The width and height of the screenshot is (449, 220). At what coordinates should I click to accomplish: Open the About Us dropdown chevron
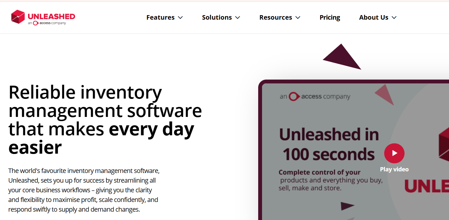[394, 18]
